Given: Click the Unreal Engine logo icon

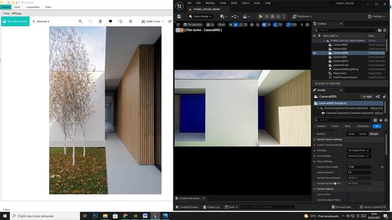Looking at the screenshot, I should coord(179,5).
